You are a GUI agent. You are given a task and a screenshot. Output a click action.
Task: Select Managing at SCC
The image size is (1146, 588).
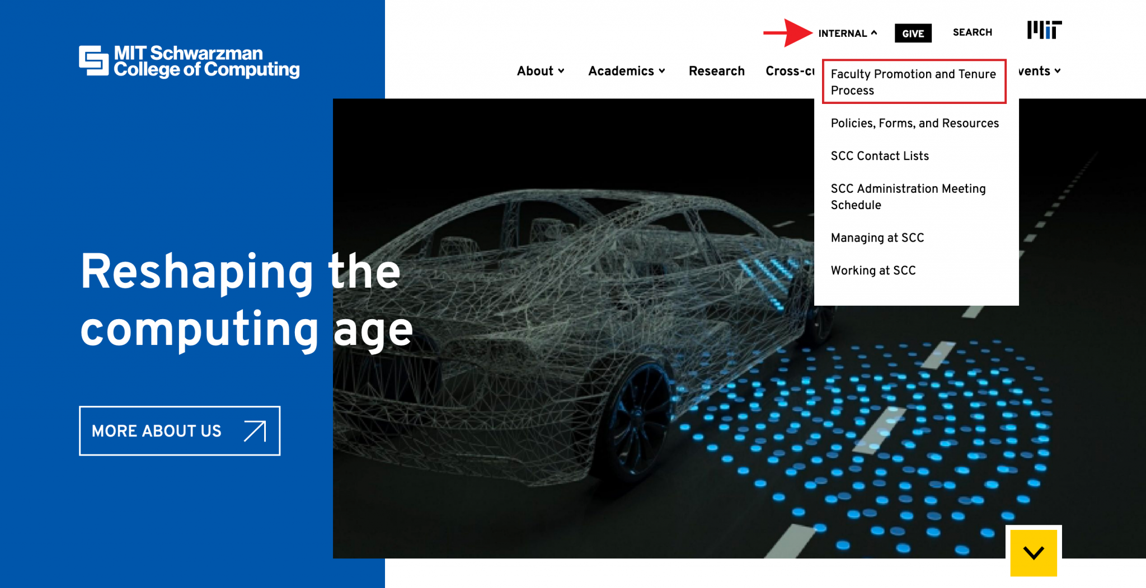click(x=877, y=238)
